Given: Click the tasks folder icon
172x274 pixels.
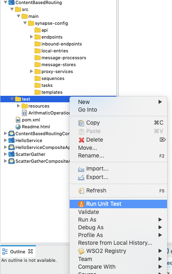Looking at the screenshot, I should point(37,85).
